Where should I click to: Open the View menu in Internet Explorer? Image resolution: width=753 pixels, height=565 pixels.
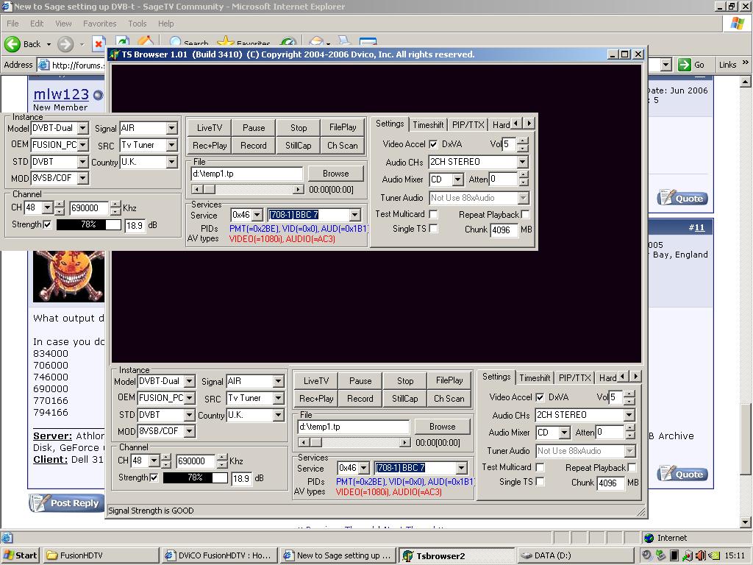pos(63,24)
